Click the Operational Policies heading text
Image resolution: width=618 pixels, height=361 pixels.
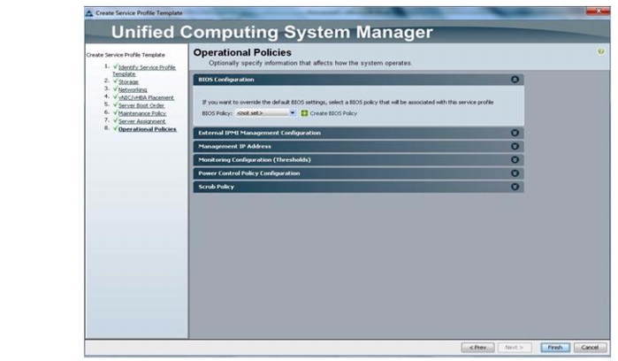(242, 52)
